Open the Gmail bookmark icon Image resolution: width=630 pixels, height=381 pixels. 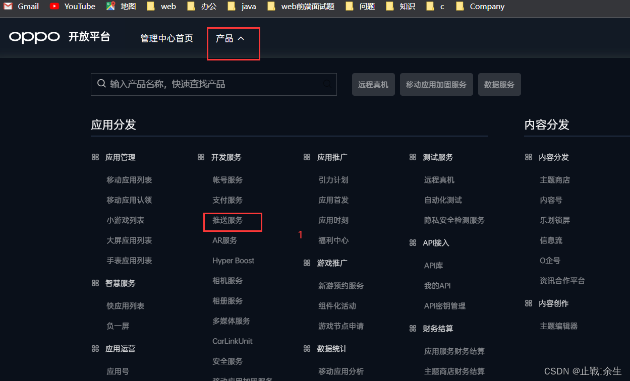8,7
